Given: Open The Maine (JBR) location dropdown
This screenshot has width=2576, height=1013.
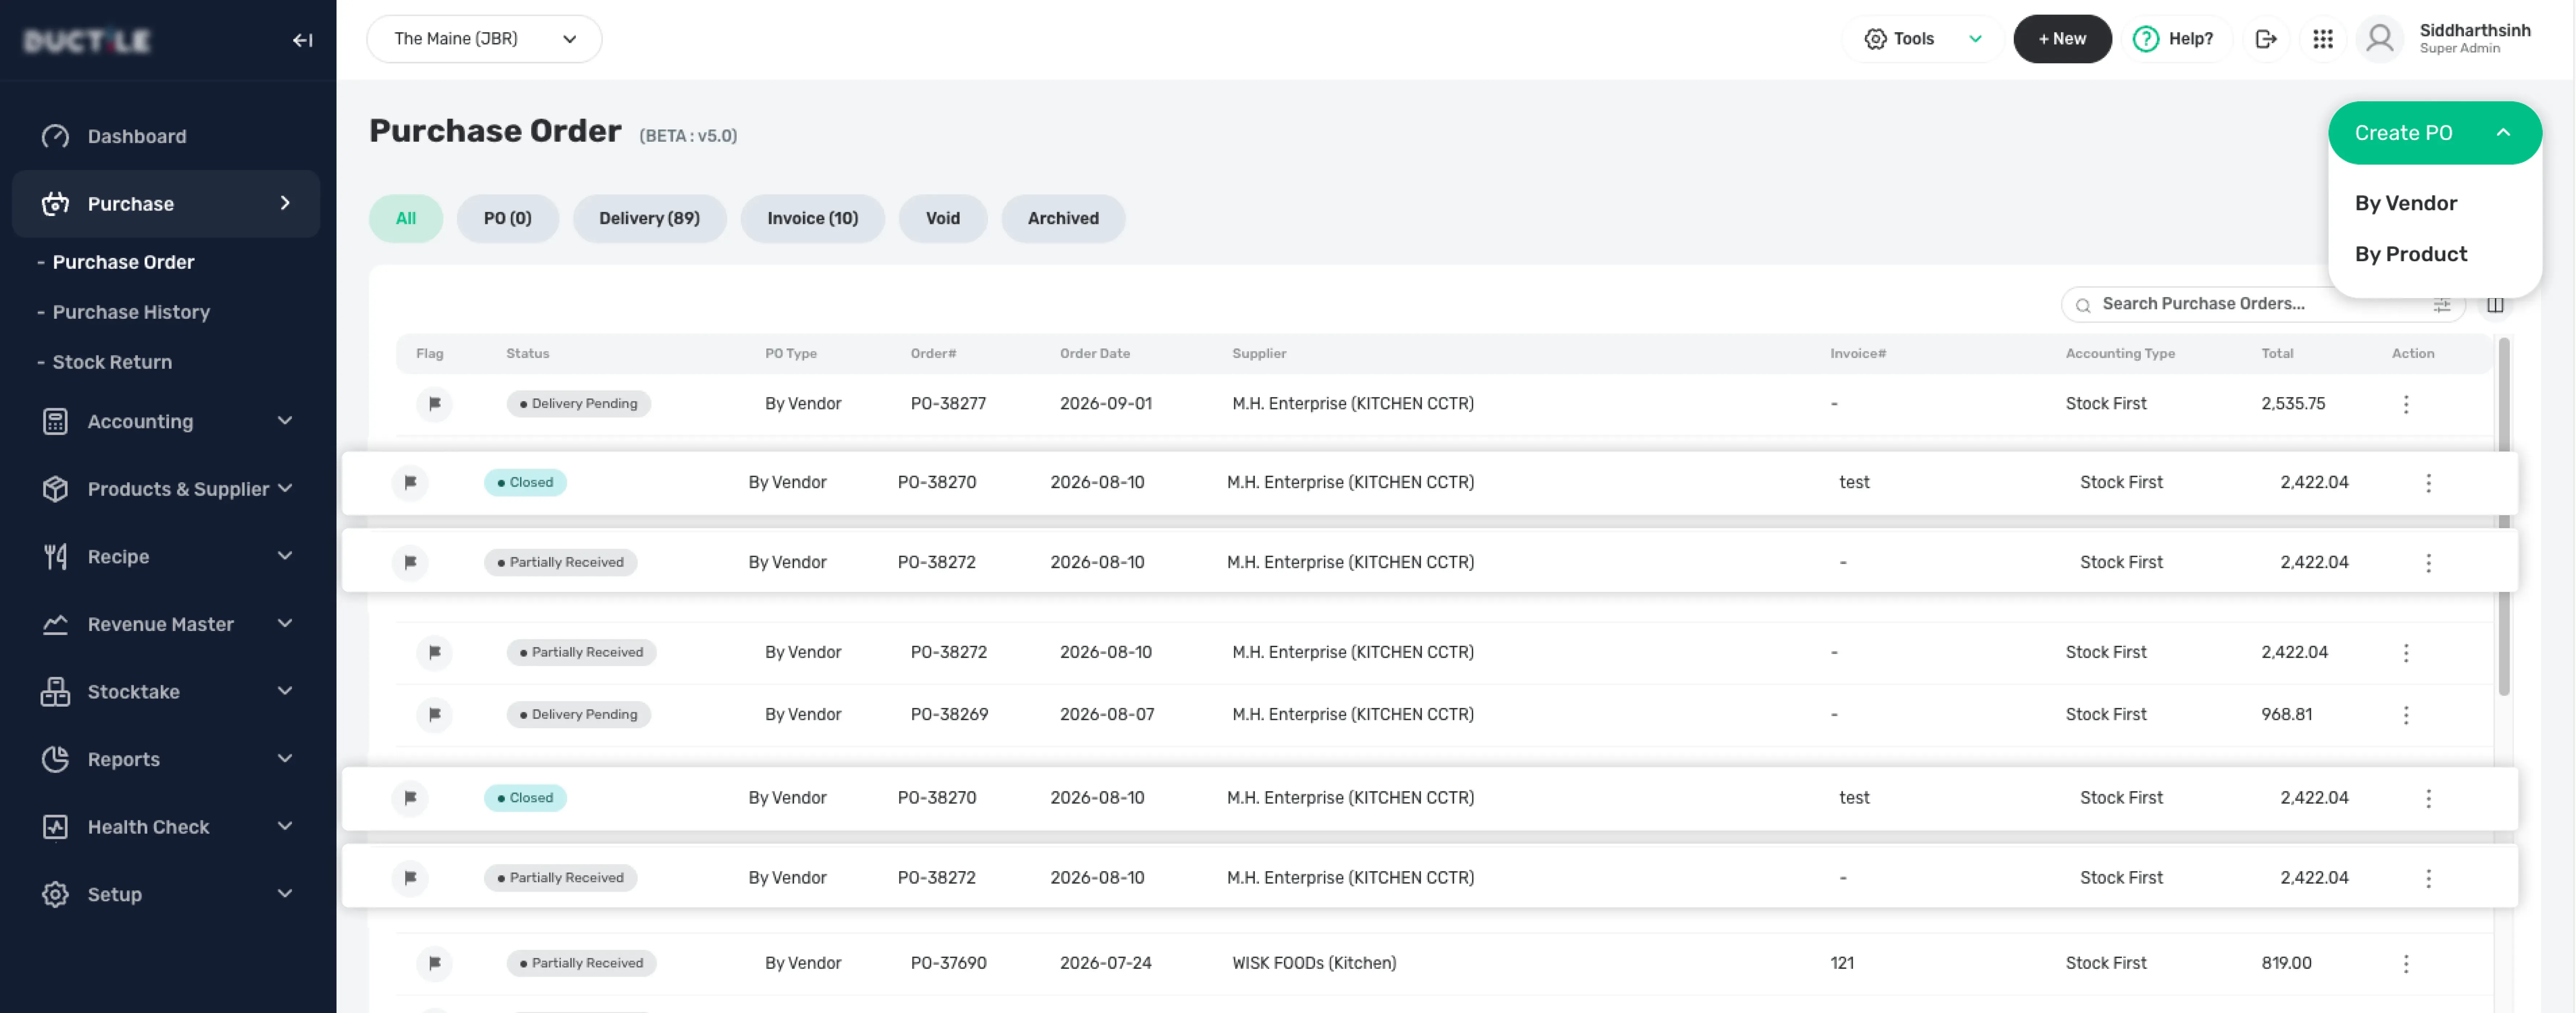Looking at the screenshot, I should click(x=484, y=39).
